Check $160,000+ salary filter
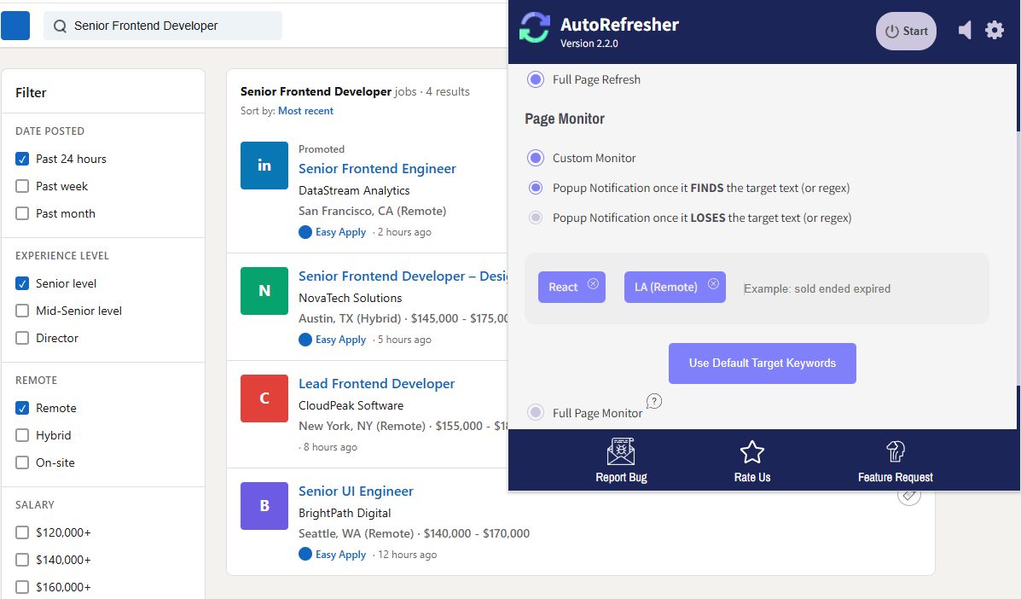The image size is (1021, 599). tap(22, 587)
